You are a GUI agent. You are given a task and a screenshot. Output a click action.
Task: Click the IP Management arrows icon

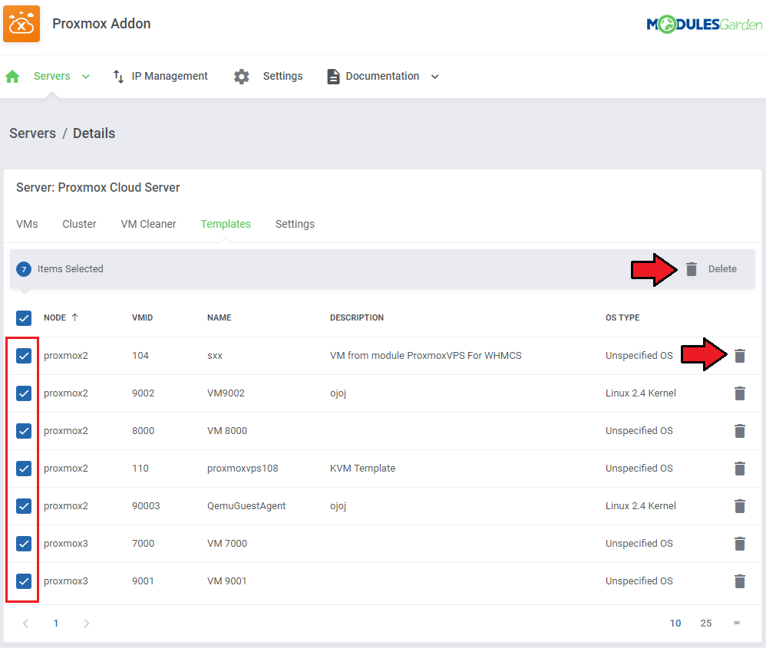(118, 77)
